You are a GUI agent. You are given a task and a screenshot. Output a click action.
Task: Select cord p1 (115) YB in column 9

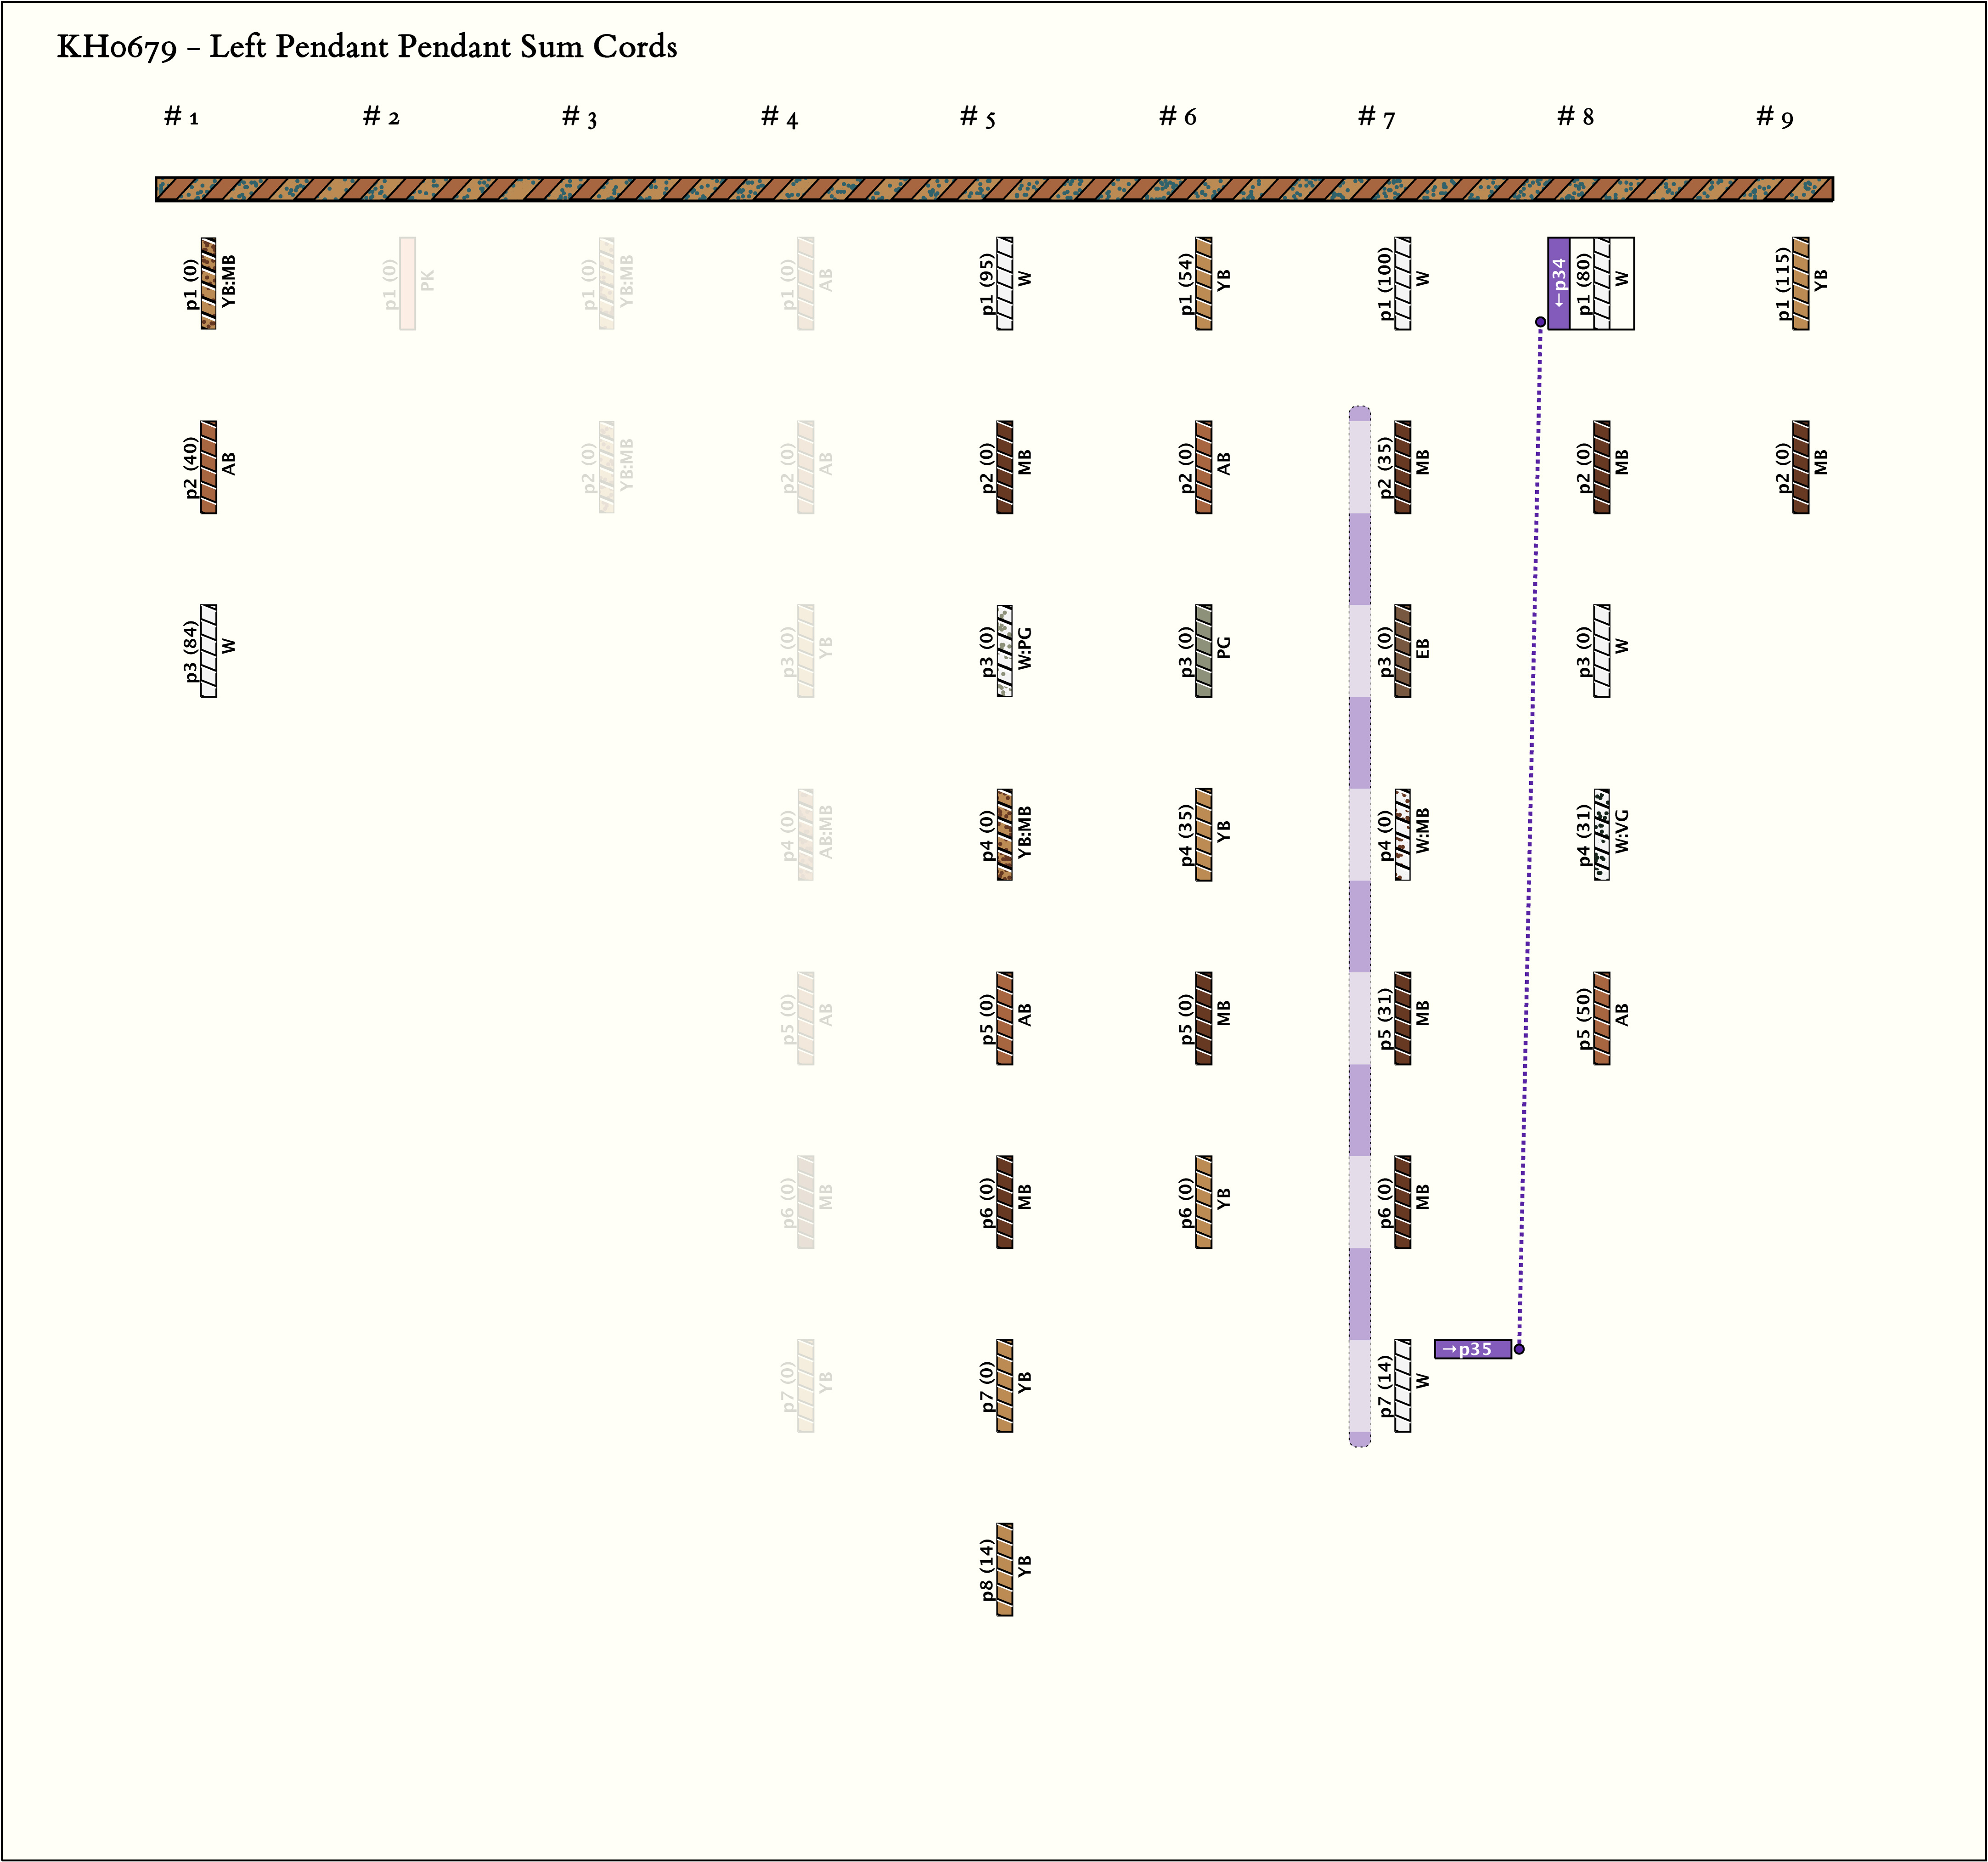point(1800,283)
